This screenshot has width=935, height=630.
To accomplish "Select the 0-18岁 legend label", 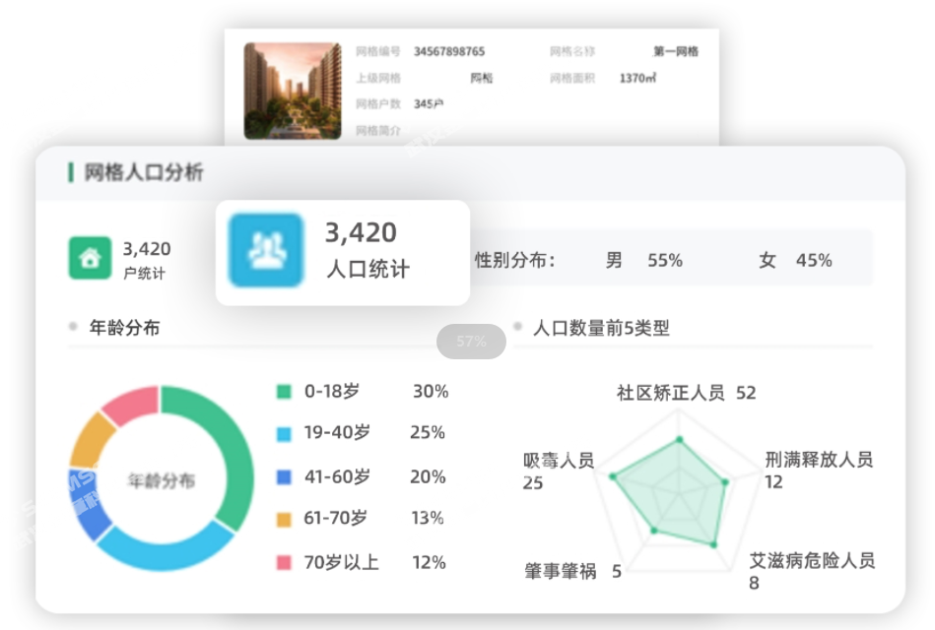I will coord(332,392).
